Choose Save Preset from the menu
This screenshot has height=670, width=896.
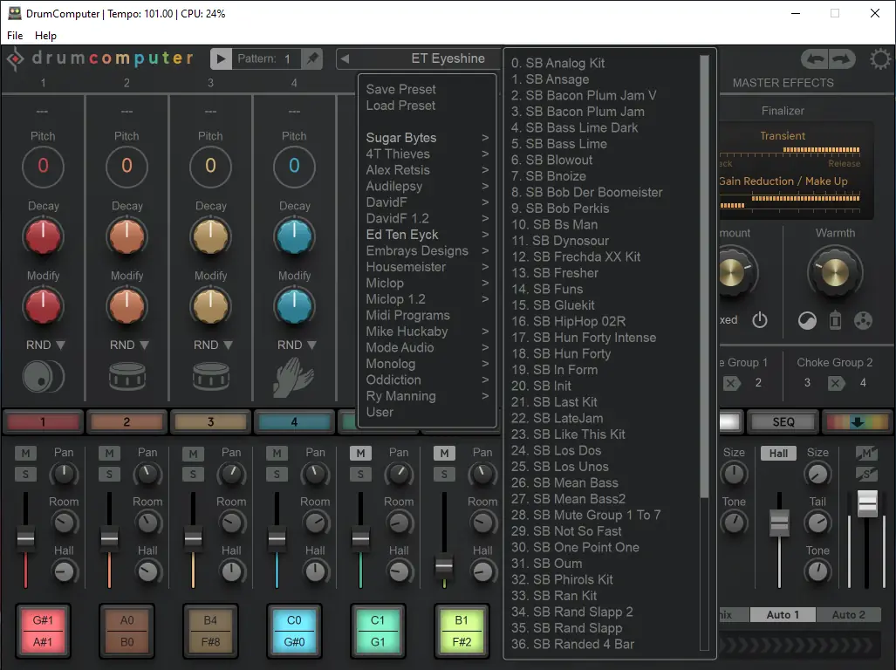(x=400, y=89)
